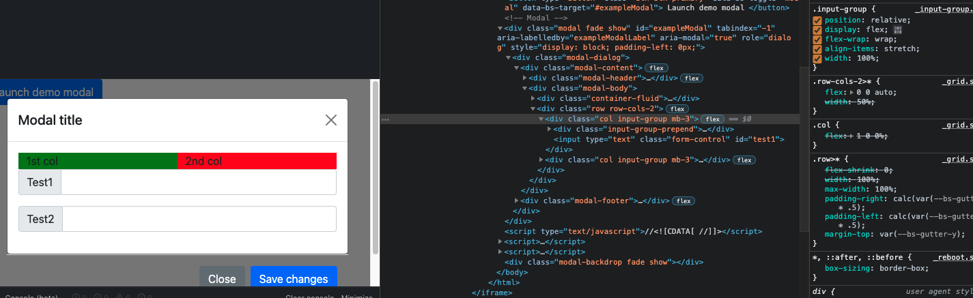The image size is (973, 298).
Task: Click the red 2nd col block
Action: 257,161
